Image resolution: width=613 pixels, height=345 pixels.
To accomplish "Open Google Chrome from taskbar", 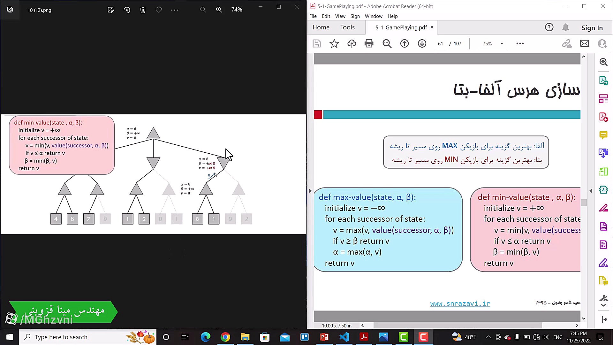I will coord(225,337).
